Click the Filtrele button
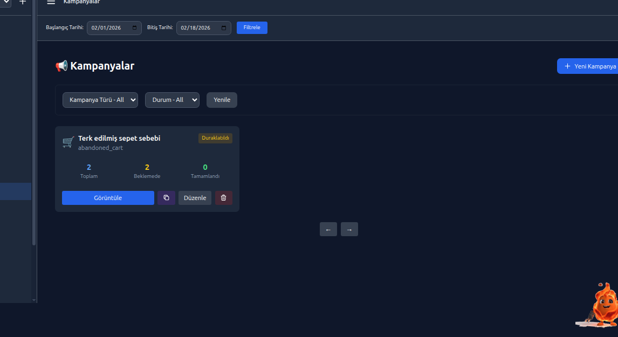The image size is (618, 337). pyautogui.click(x=252, y=27)
